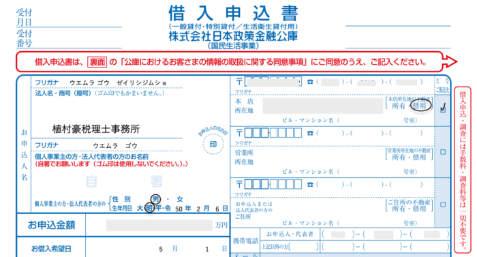Click the お申込金額 amount field
477x257 pixels.
coord(159,226)
